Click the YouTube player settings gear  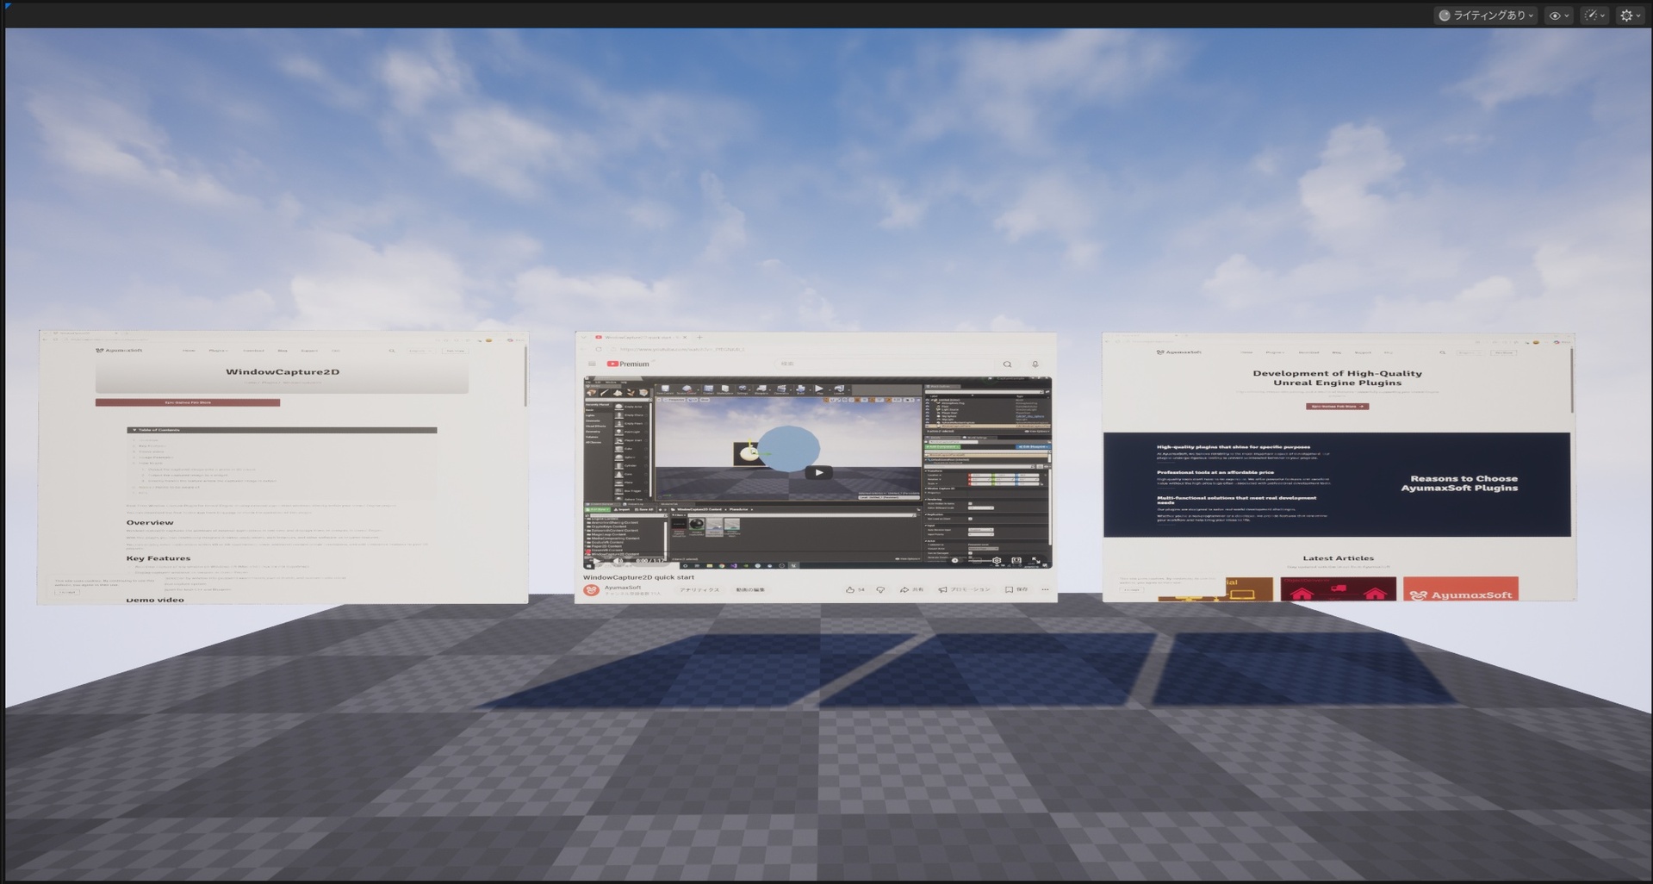point(997,561)
